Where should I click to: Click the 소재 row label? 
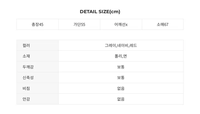pos(26,56)
